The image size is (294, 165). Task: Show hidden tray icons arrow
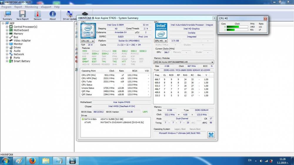pos(256,161)
